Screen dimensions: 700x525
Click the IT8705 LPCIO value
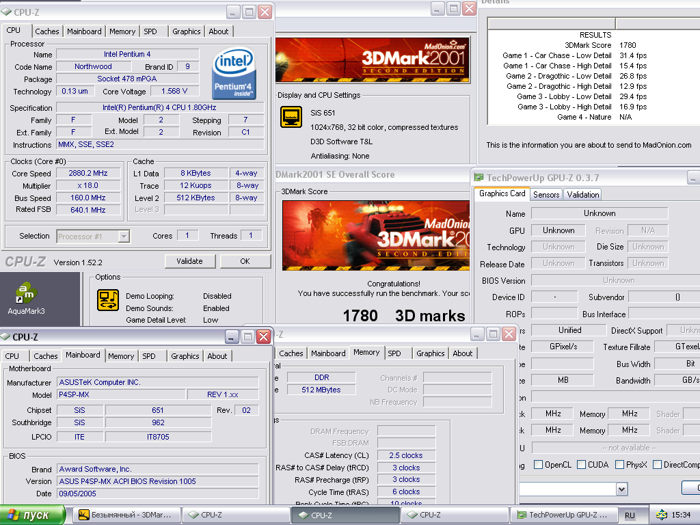(x=158, y=437)
